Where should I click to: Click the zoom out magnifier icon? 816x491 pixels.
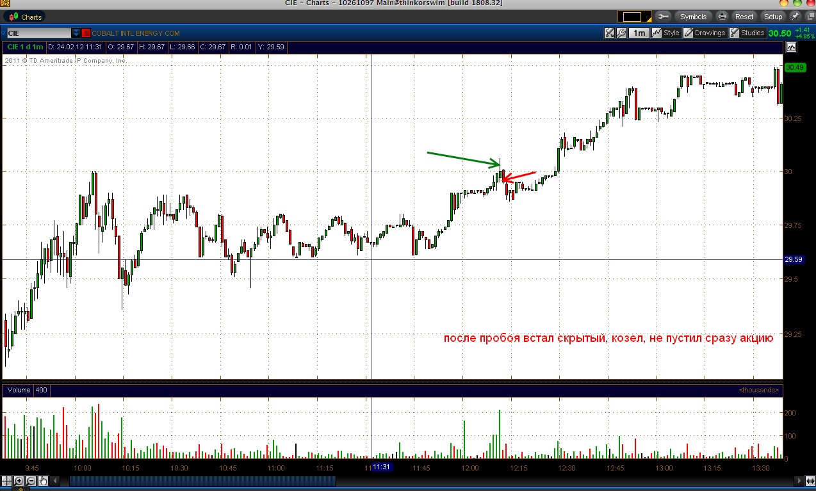(x=31, y=480)
